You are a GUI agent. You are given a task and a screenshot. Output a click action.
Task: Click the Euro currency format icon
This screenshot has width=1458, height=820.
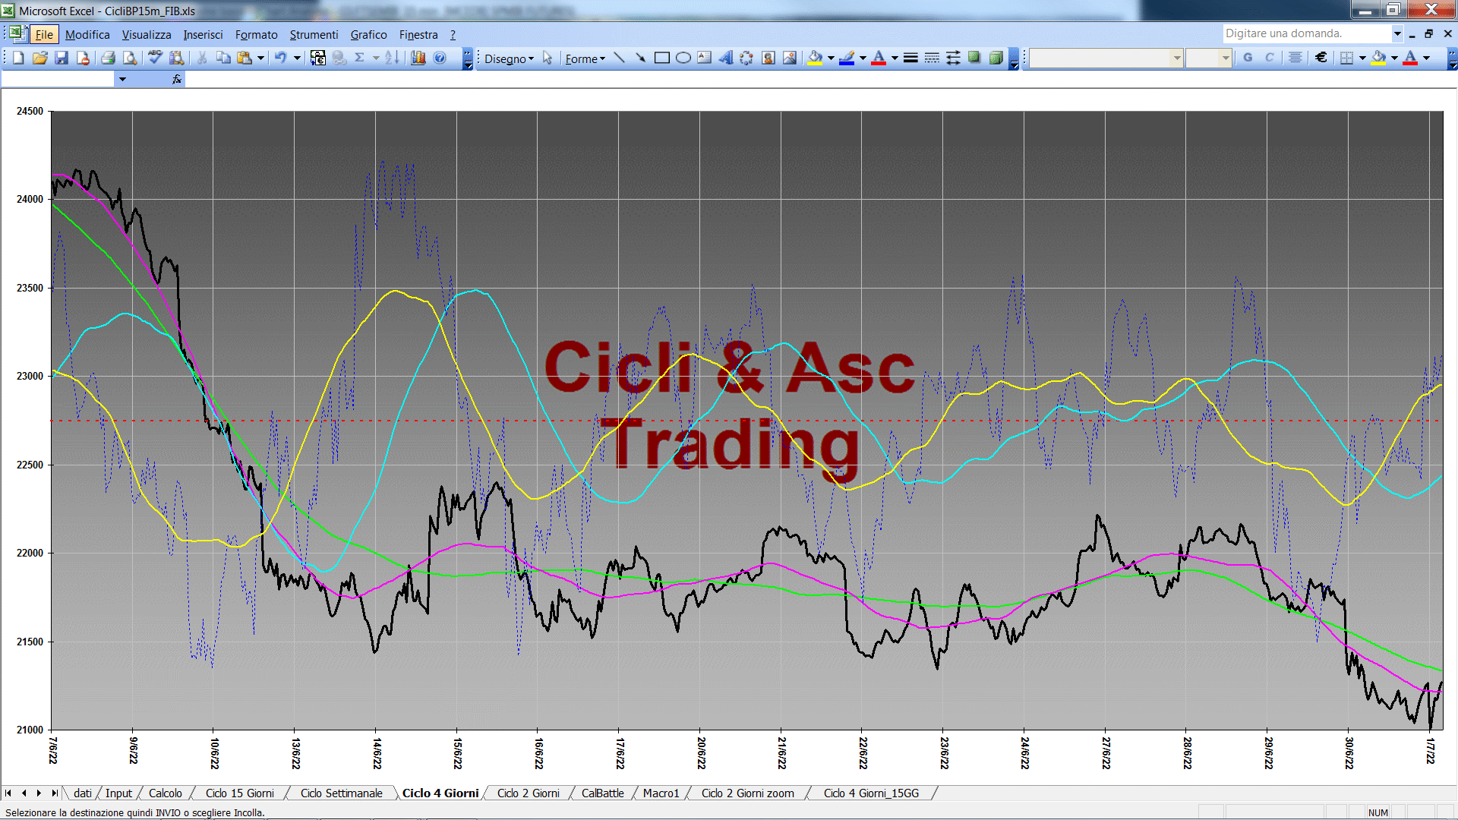pyautogui.click(x=1321, y=58)
